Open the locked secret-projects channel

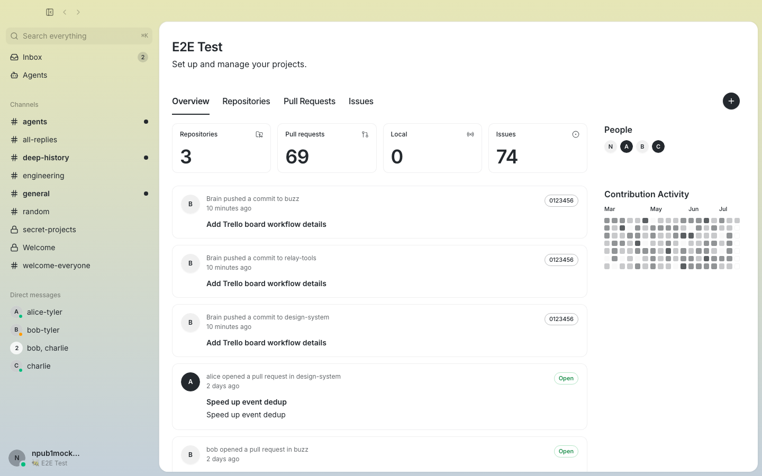point(79,230)
